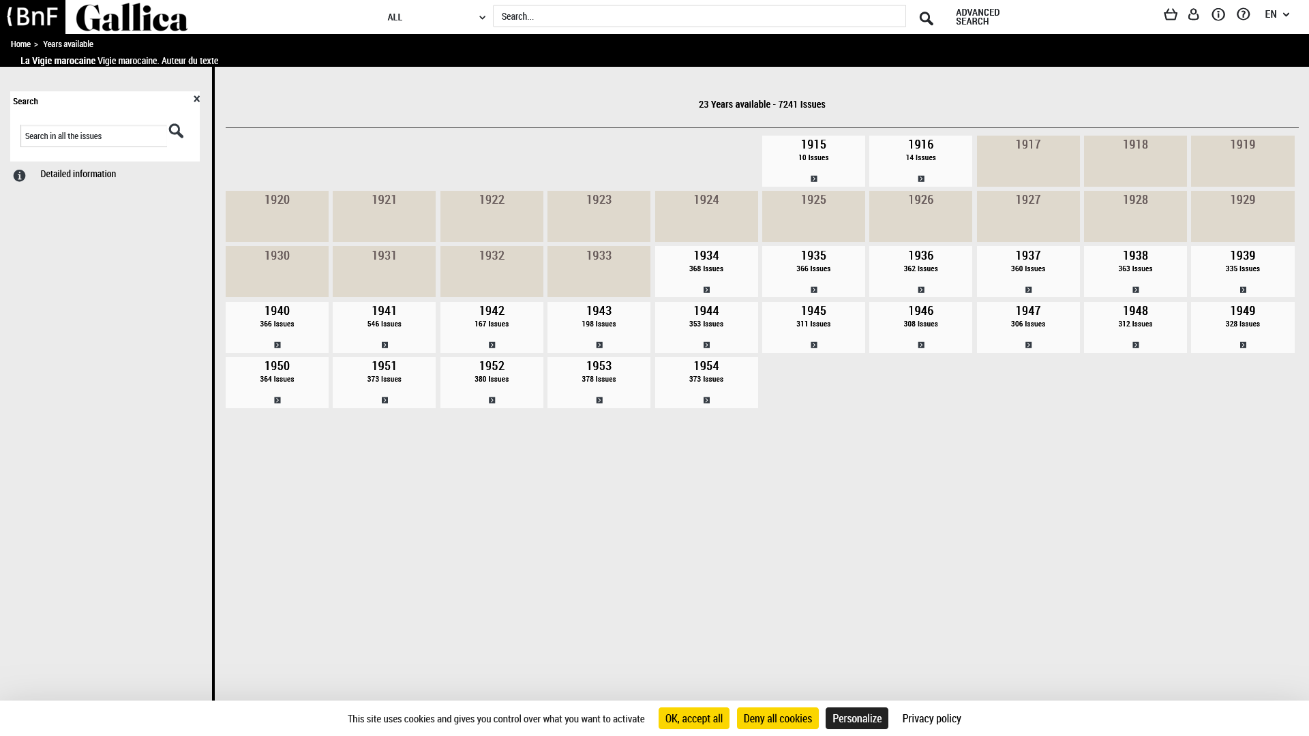This screenshot has height=736, width=1309.
Task: Click the help question mark icon
Action: click(1243, 14)
